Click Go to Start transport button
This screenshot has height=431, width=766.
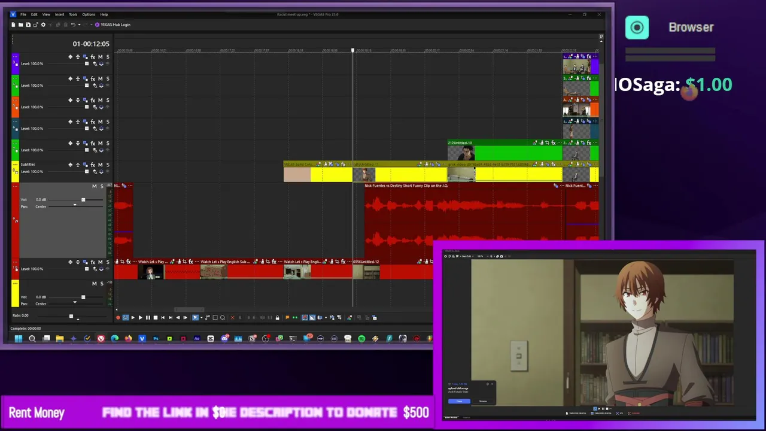(163, 317)
